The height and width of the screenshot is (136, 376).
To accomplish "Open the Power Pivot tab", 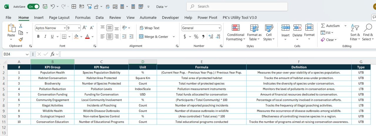I will (207, 18).
